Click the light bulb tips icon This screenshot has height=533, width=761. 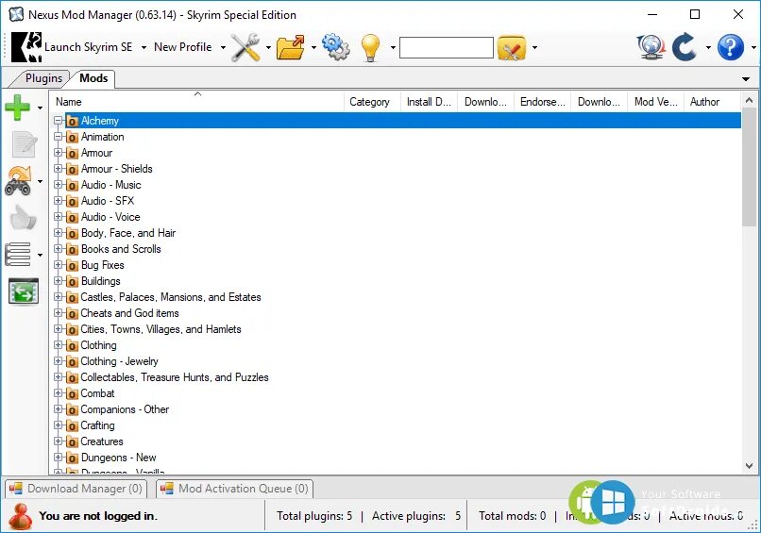370,47
